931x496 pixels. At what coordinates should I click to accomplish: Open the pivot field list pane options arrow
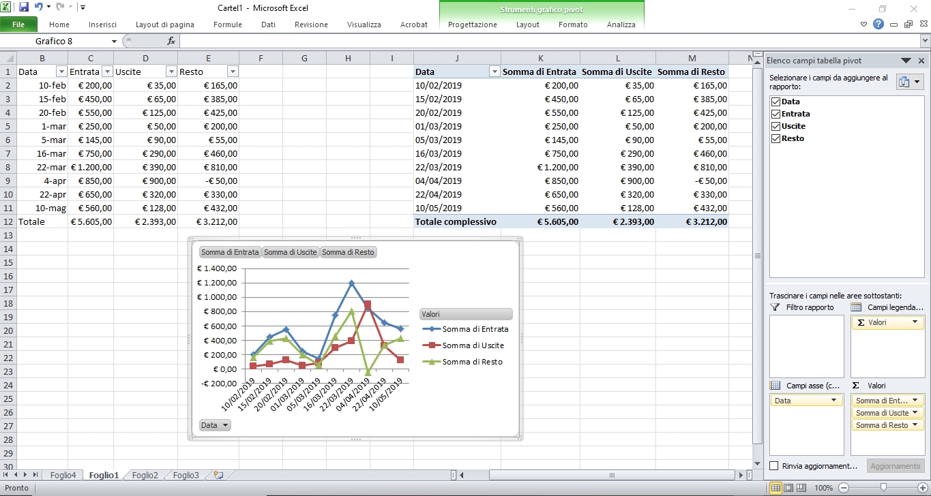click(906, 61)
